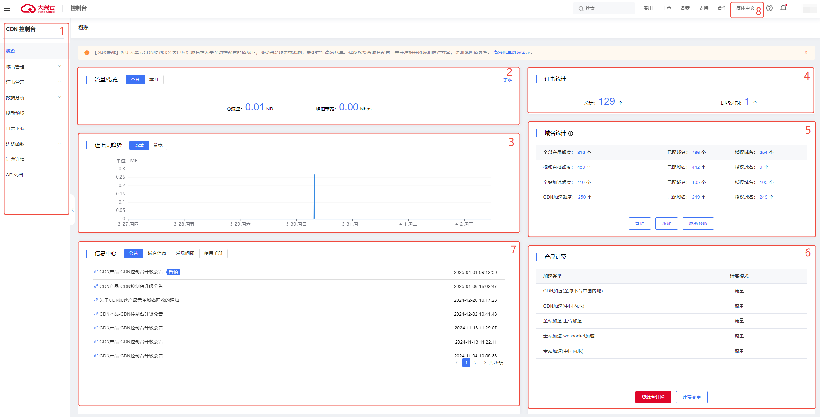
Task: Click the traffic spike on trend chart
Action: click(314, 196)
